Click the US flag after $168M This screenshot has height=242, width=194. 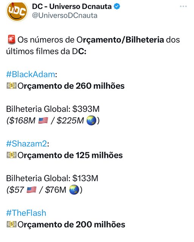[43, 121]
